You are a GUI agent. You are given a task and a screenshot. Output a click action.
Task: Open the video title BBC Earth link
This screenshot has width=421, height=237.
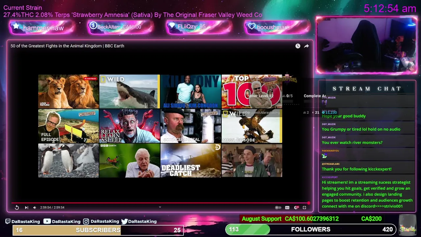pos(67,46)
